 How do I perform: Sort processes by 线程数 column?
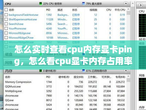93,10
